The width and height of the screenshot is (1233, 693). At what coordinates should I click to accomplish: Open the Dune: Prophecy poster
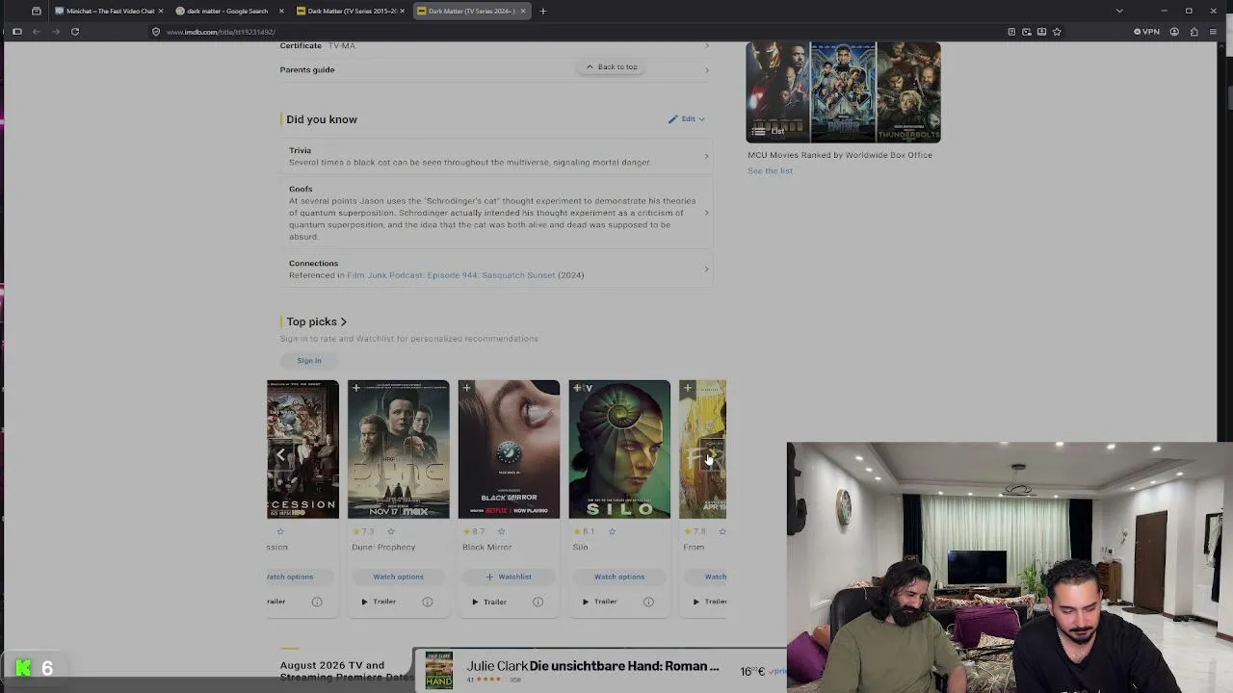(398, 449)
